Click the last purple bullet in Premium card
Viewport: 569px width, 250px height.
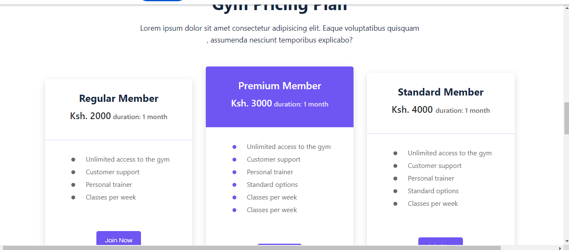coord(234,210)
